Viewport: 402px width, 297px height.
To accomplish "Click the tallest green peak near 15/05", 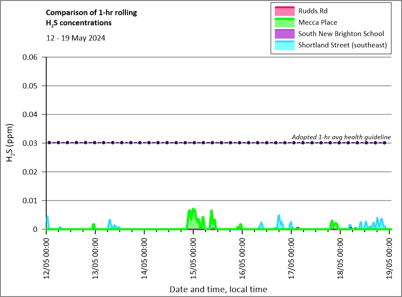I will tap(193, 210).
